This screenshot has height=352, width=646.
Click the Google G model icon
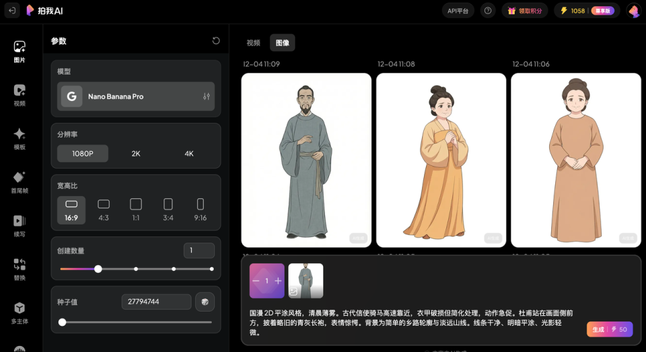[72, 96]
